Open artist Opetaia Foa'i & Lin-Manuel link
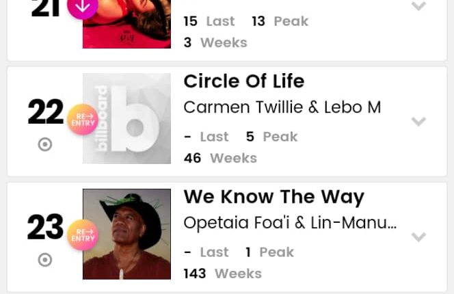 [x=290, y=223]
